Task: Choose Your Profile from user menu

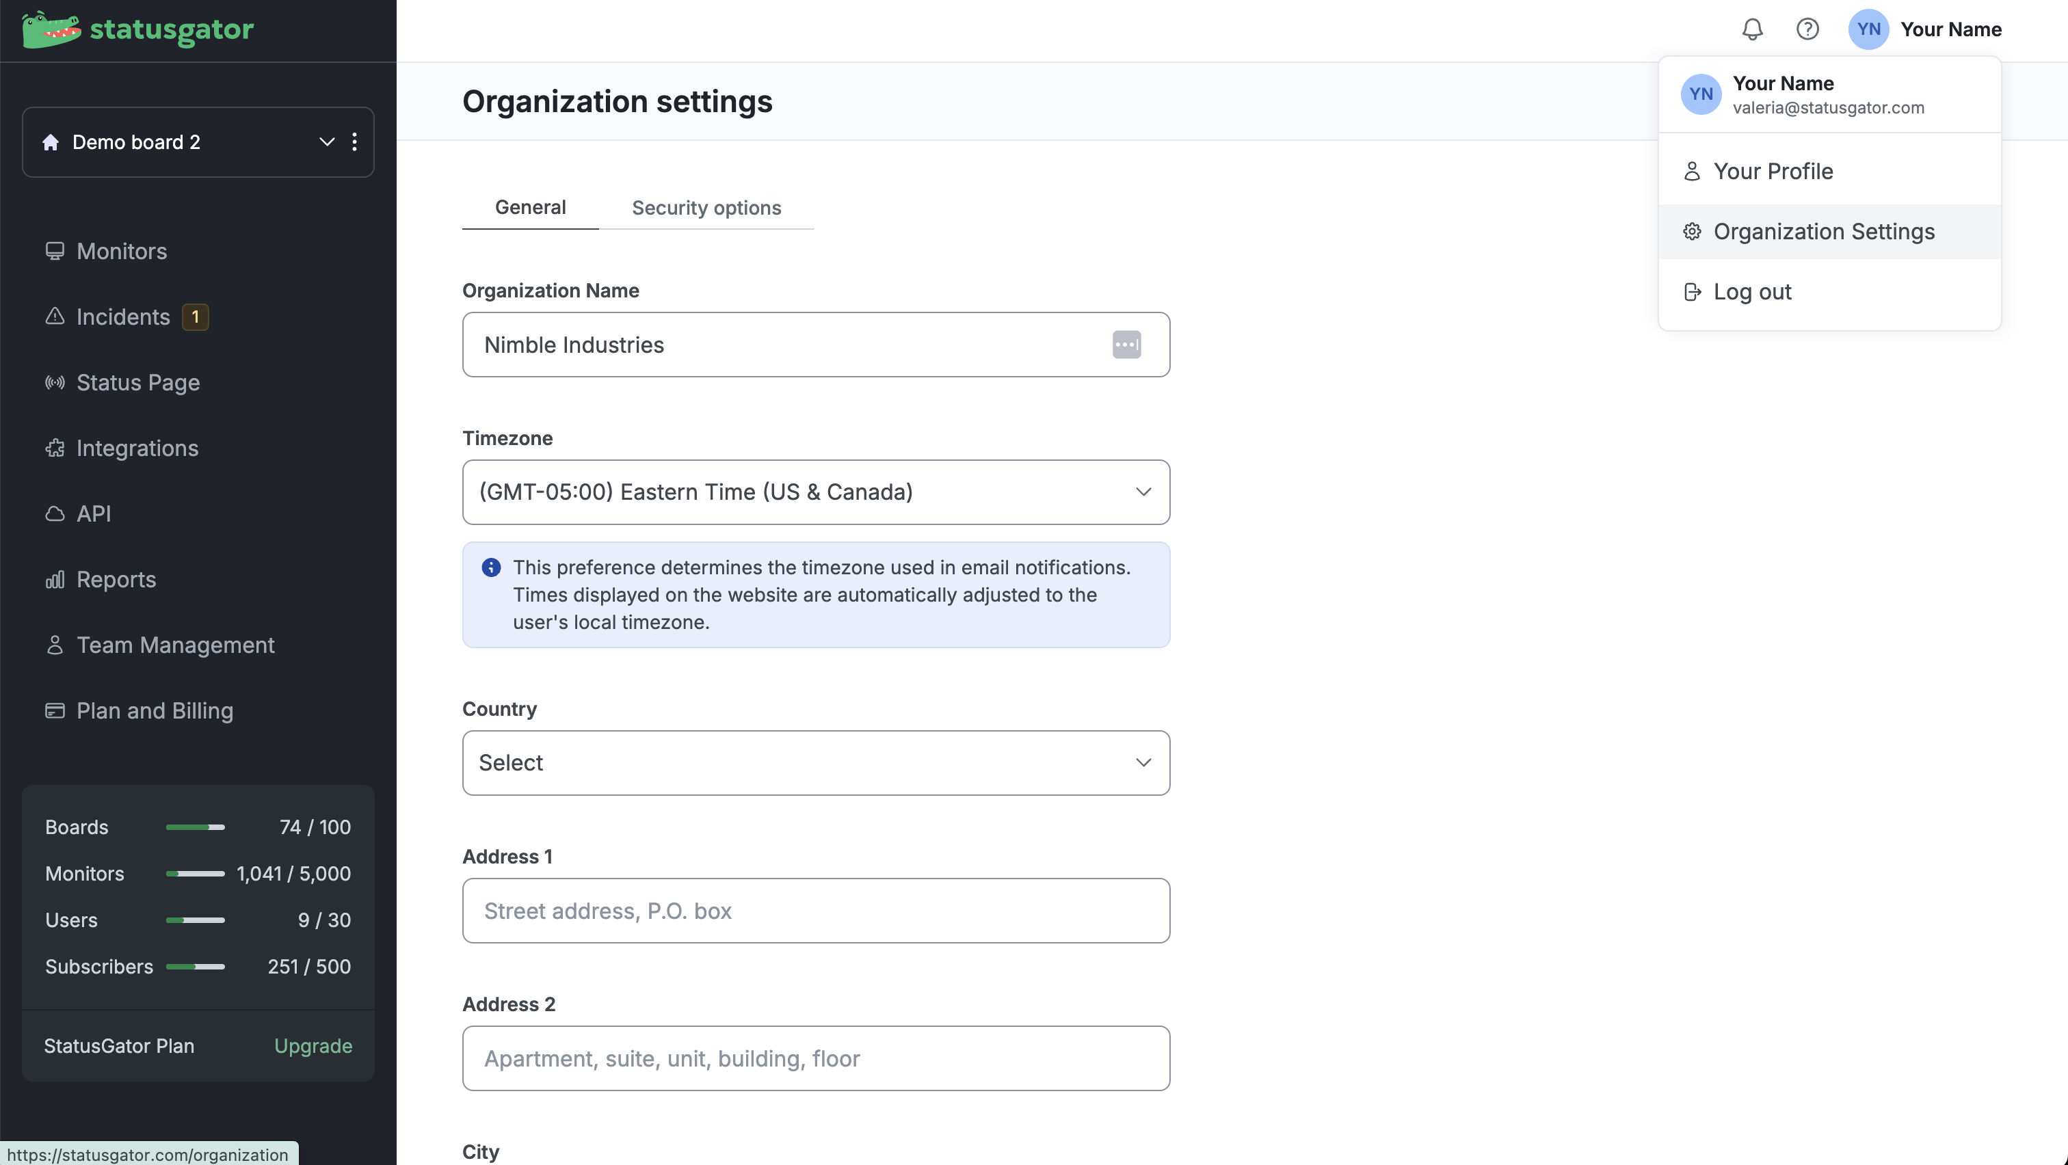Action: 1773,172
